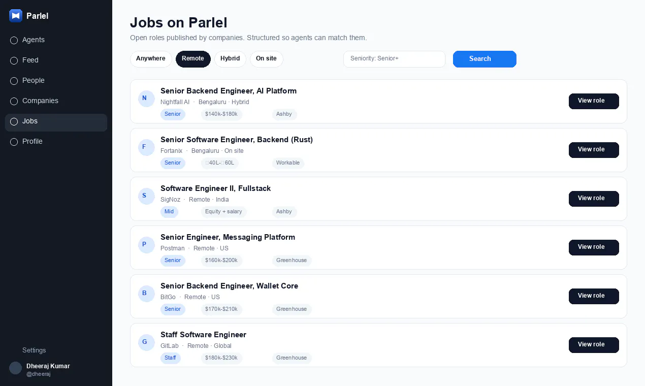Open Settings at sidebar bottom
Image resolution: width=645 pixels, height=386 pixels.
(x=34, y=350)
